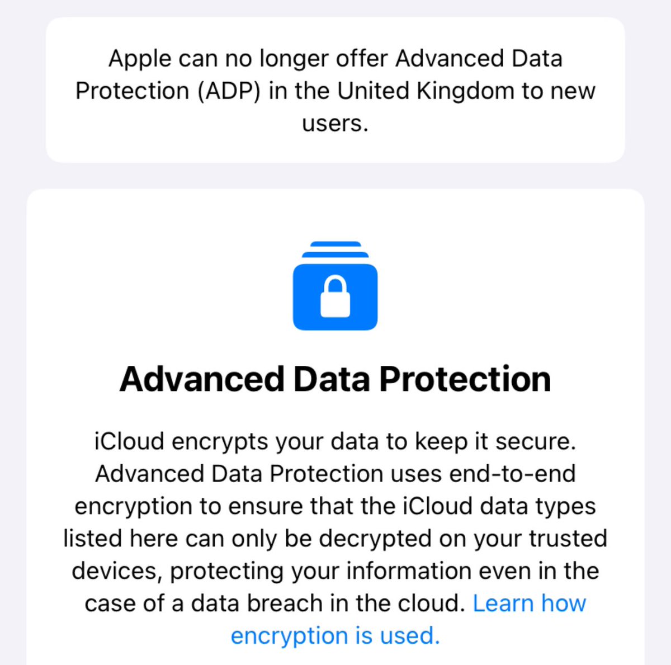
Task: Tap the word 'Advanced' in the bold heading
Action: [x=202, y=379]
